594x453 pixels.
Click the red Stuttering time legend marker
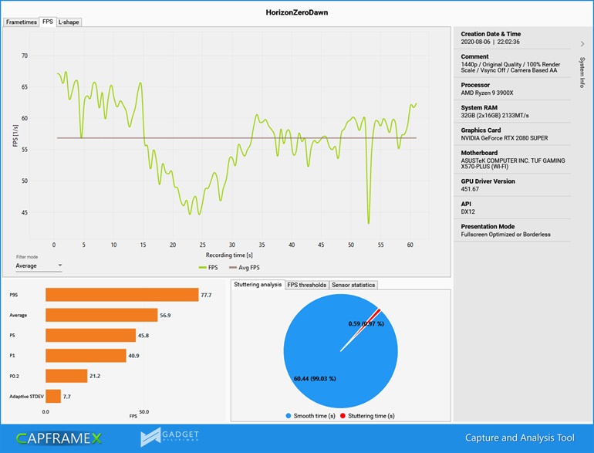[x=344, y=415]
